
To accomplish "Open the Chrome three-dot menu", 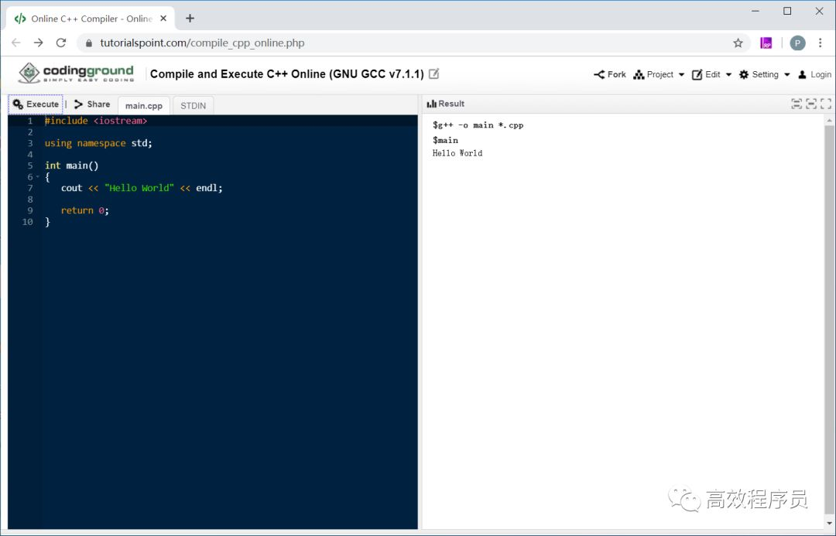I will click(x=820, y=43).
